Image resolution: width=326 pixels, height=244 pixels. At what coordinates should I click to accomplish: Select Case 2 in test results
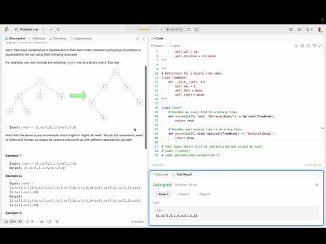pyautogui.click(x=183, y=194)
